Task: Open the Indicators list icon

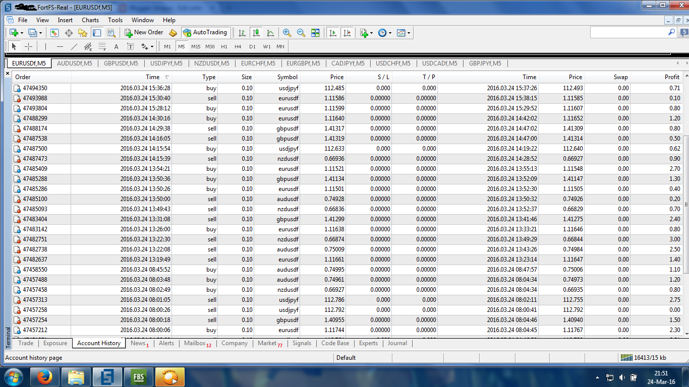Action: (364, 33)
